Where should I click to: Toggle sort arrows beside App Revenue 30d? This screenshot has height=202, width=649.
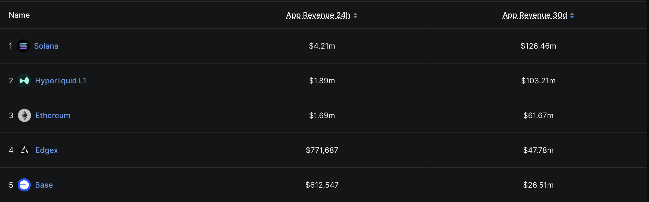pos(572,15)
